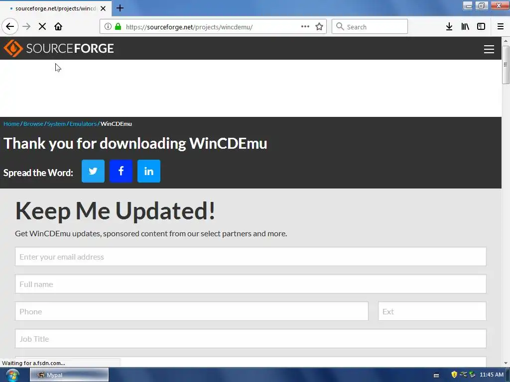Switch to Mypal taskbar button
Screen dimensions: 510x382
(x=69, y=375)
